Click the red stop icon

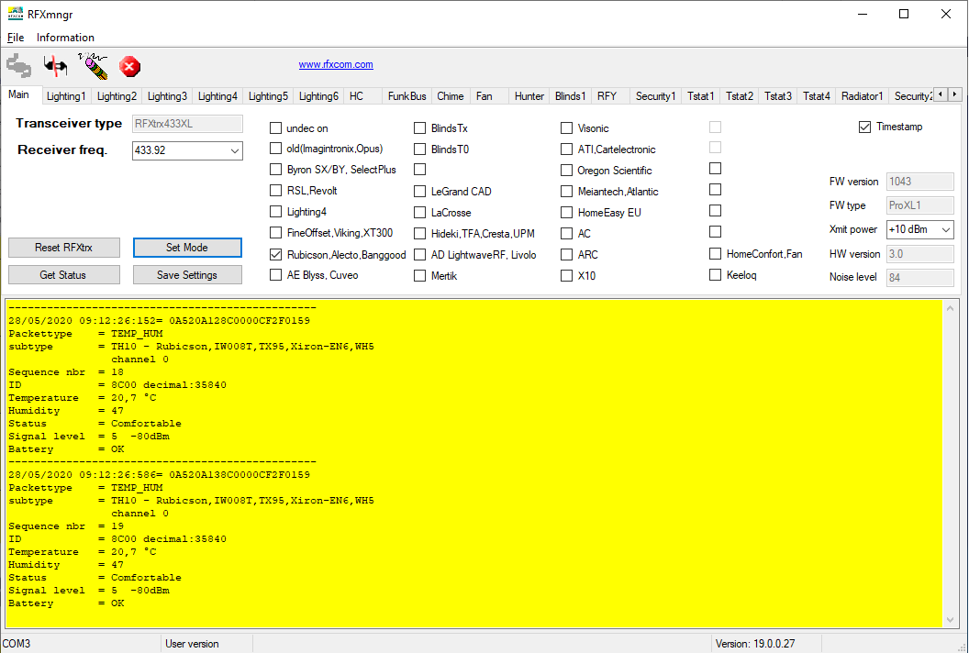coord(130,67)
